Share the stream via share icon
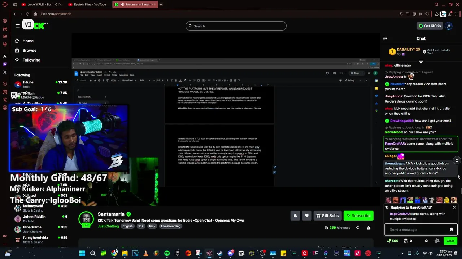Screen dimensions: 462x259 coord(357,228)
